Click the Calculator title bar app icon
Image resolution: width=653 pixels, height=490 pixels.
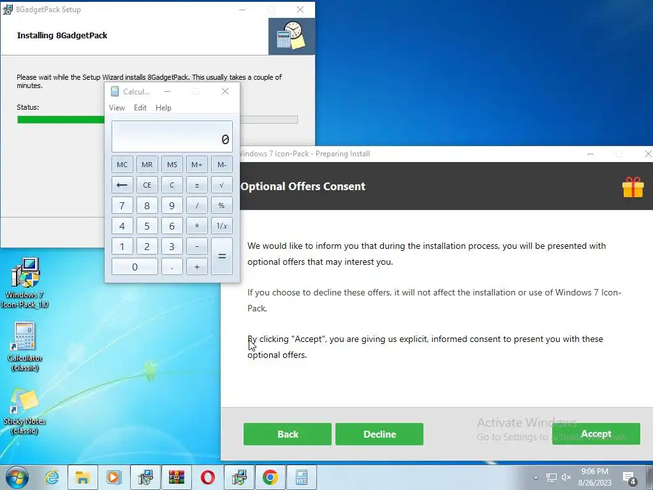pyautogui.click(x=115, y=91)
